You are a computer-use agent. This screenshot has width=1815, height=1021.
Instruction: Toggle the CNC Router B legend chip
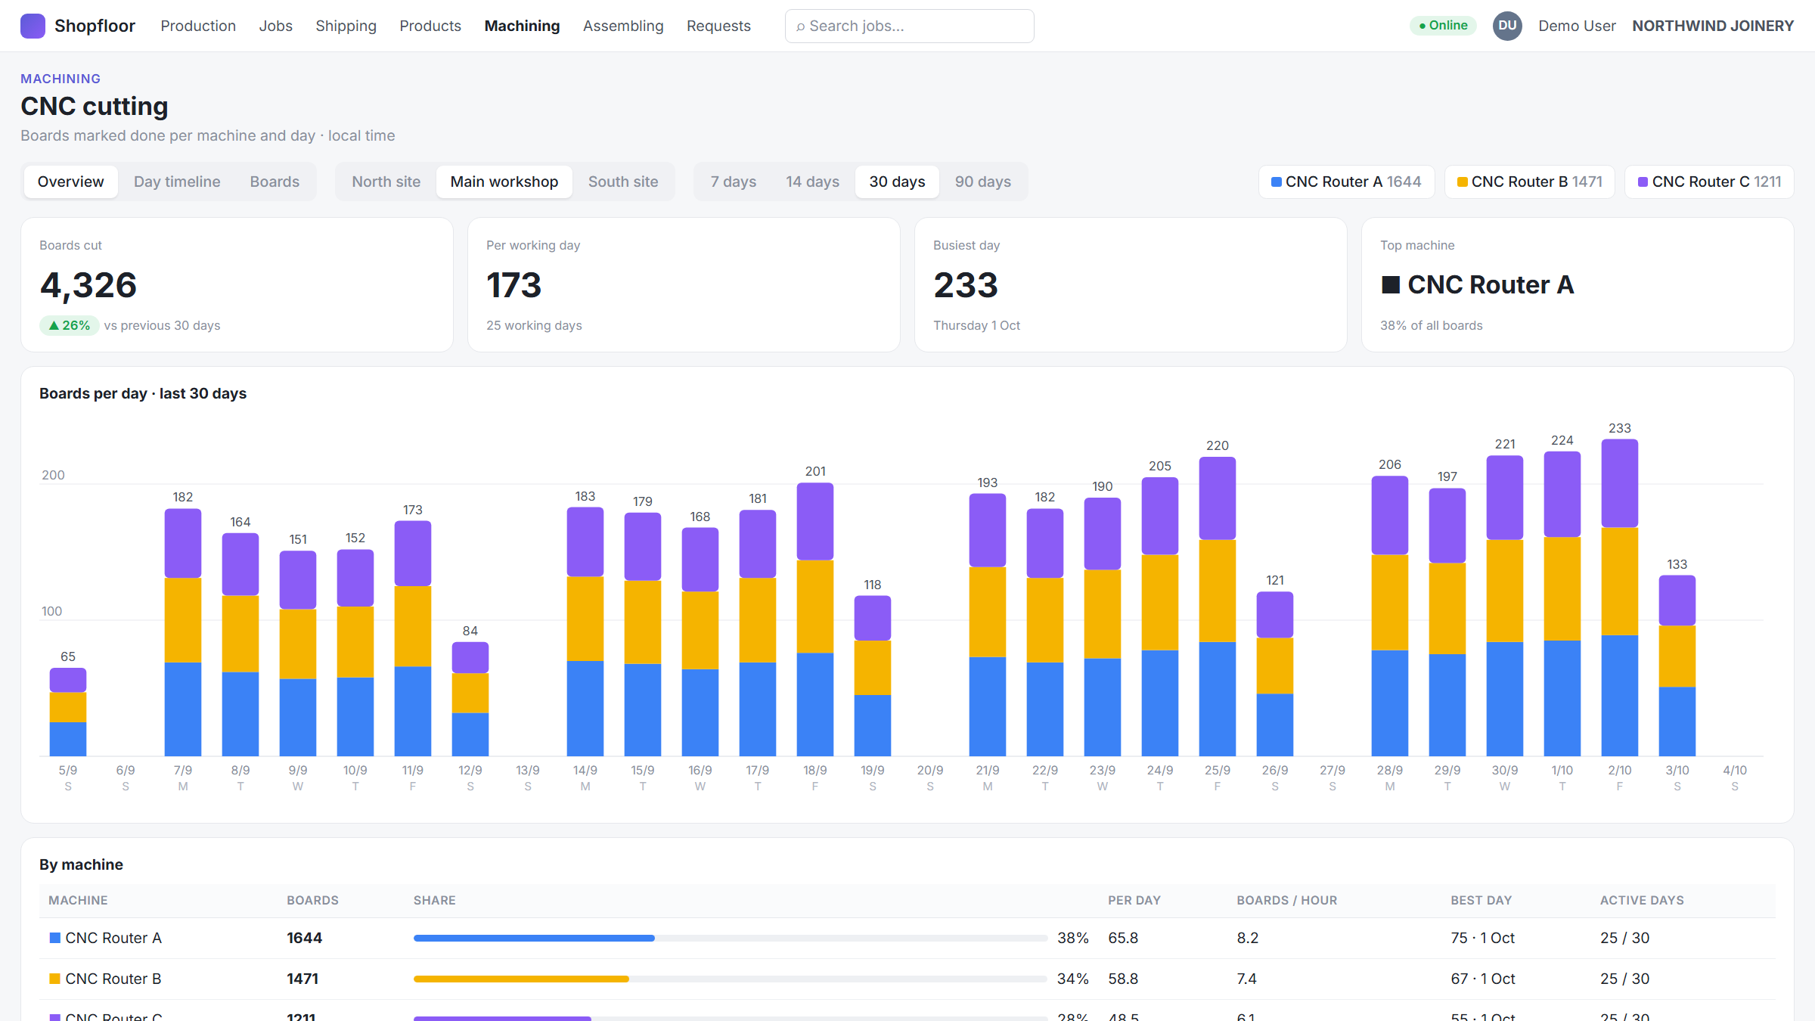[x=1529, y=182]
